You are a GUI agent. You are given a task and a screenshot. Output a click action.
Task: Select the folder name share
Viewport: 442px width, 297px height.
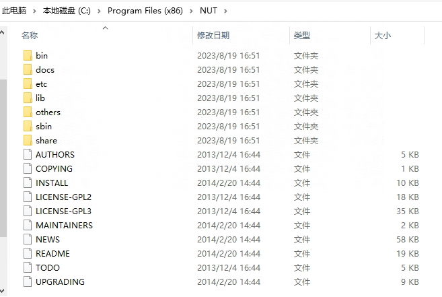(46, 140)
